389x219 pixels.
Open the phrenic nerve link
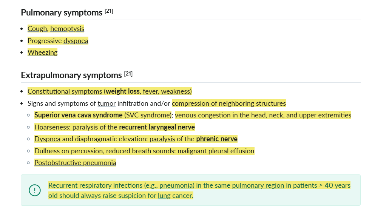pos(217,139)
